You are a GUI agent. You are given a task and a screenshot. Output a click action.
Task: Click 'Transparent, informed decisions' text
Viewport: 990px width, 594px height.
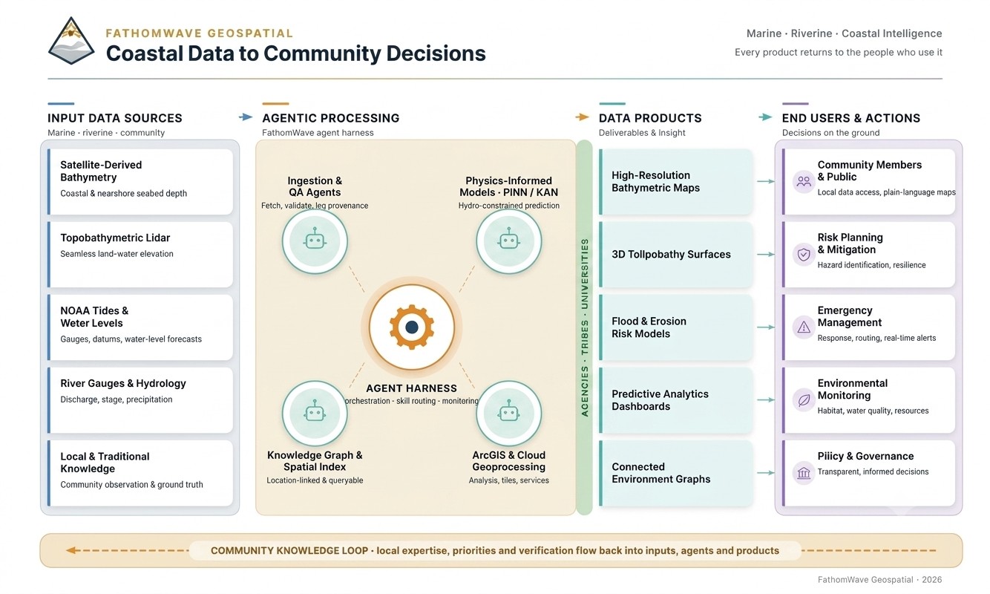(873, 471)
